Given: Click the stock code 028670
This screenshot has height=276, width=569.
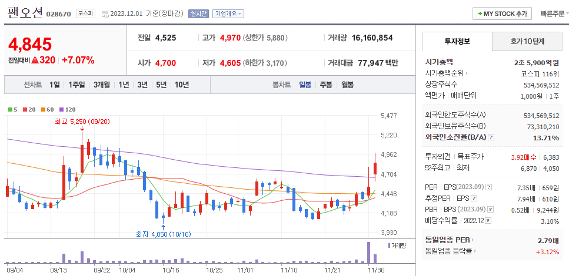Looking at the screenshot, I should point(58,14).
